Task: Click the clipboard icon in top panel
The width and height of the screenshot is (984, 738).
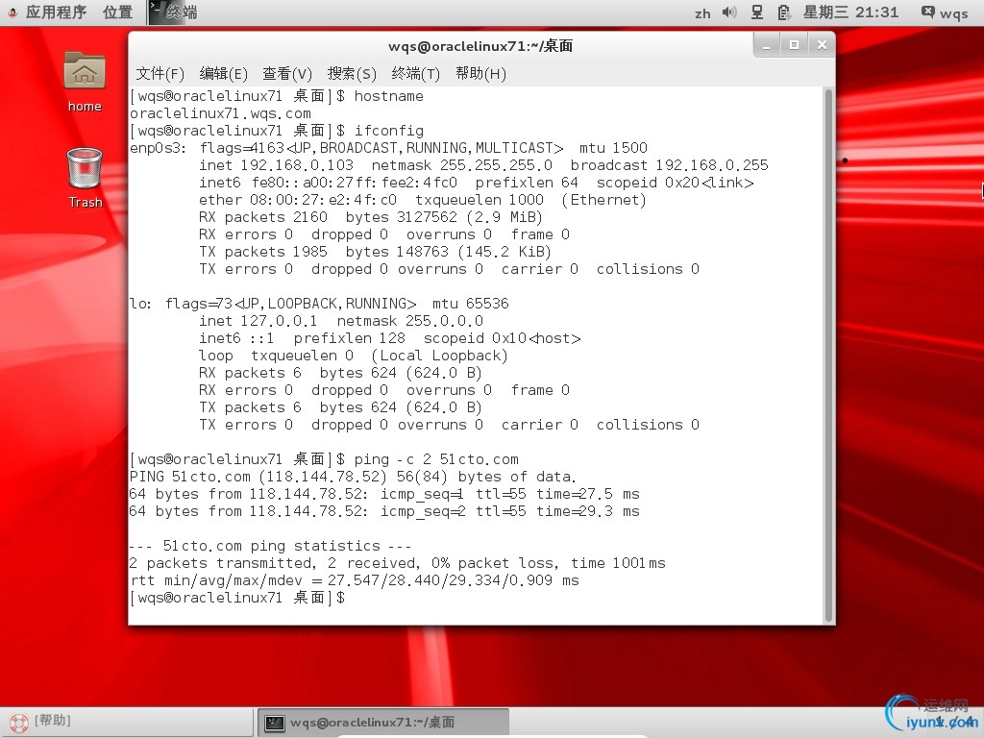Action: coord(784,12)
